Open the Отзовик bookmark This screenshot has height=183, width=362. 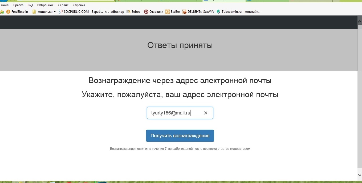point(154,12)
